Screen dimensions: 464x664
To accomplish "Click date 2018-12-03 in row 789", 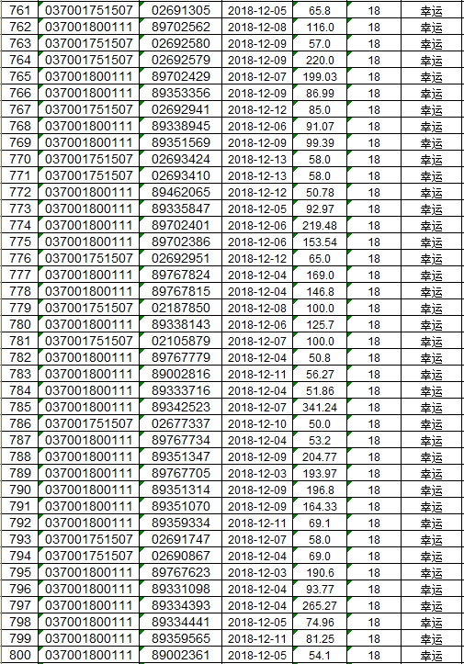I will (256, 473).
